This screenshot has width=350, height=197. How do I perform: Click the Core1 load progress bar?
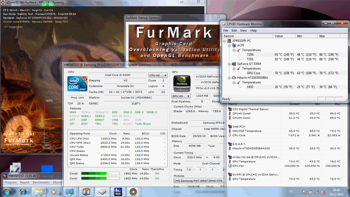click(100, 178)
